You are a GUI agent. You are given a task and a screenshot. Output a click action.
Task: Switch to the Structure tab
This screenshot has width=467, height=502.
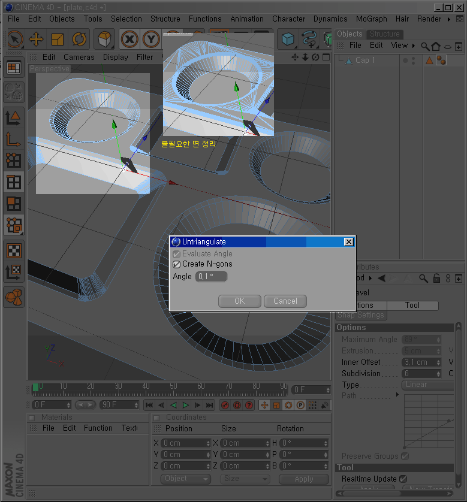coord(385,34)
